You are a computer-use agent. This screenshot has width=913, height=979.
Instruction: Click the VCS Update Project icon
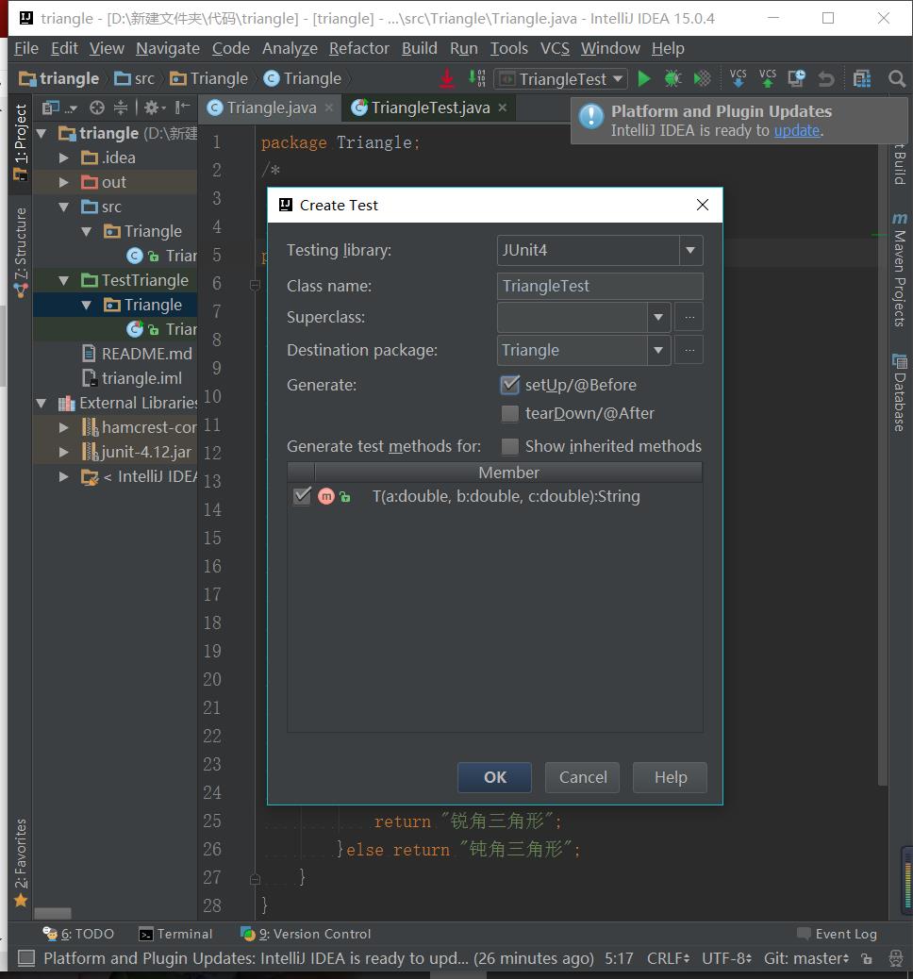coord(739,78)
